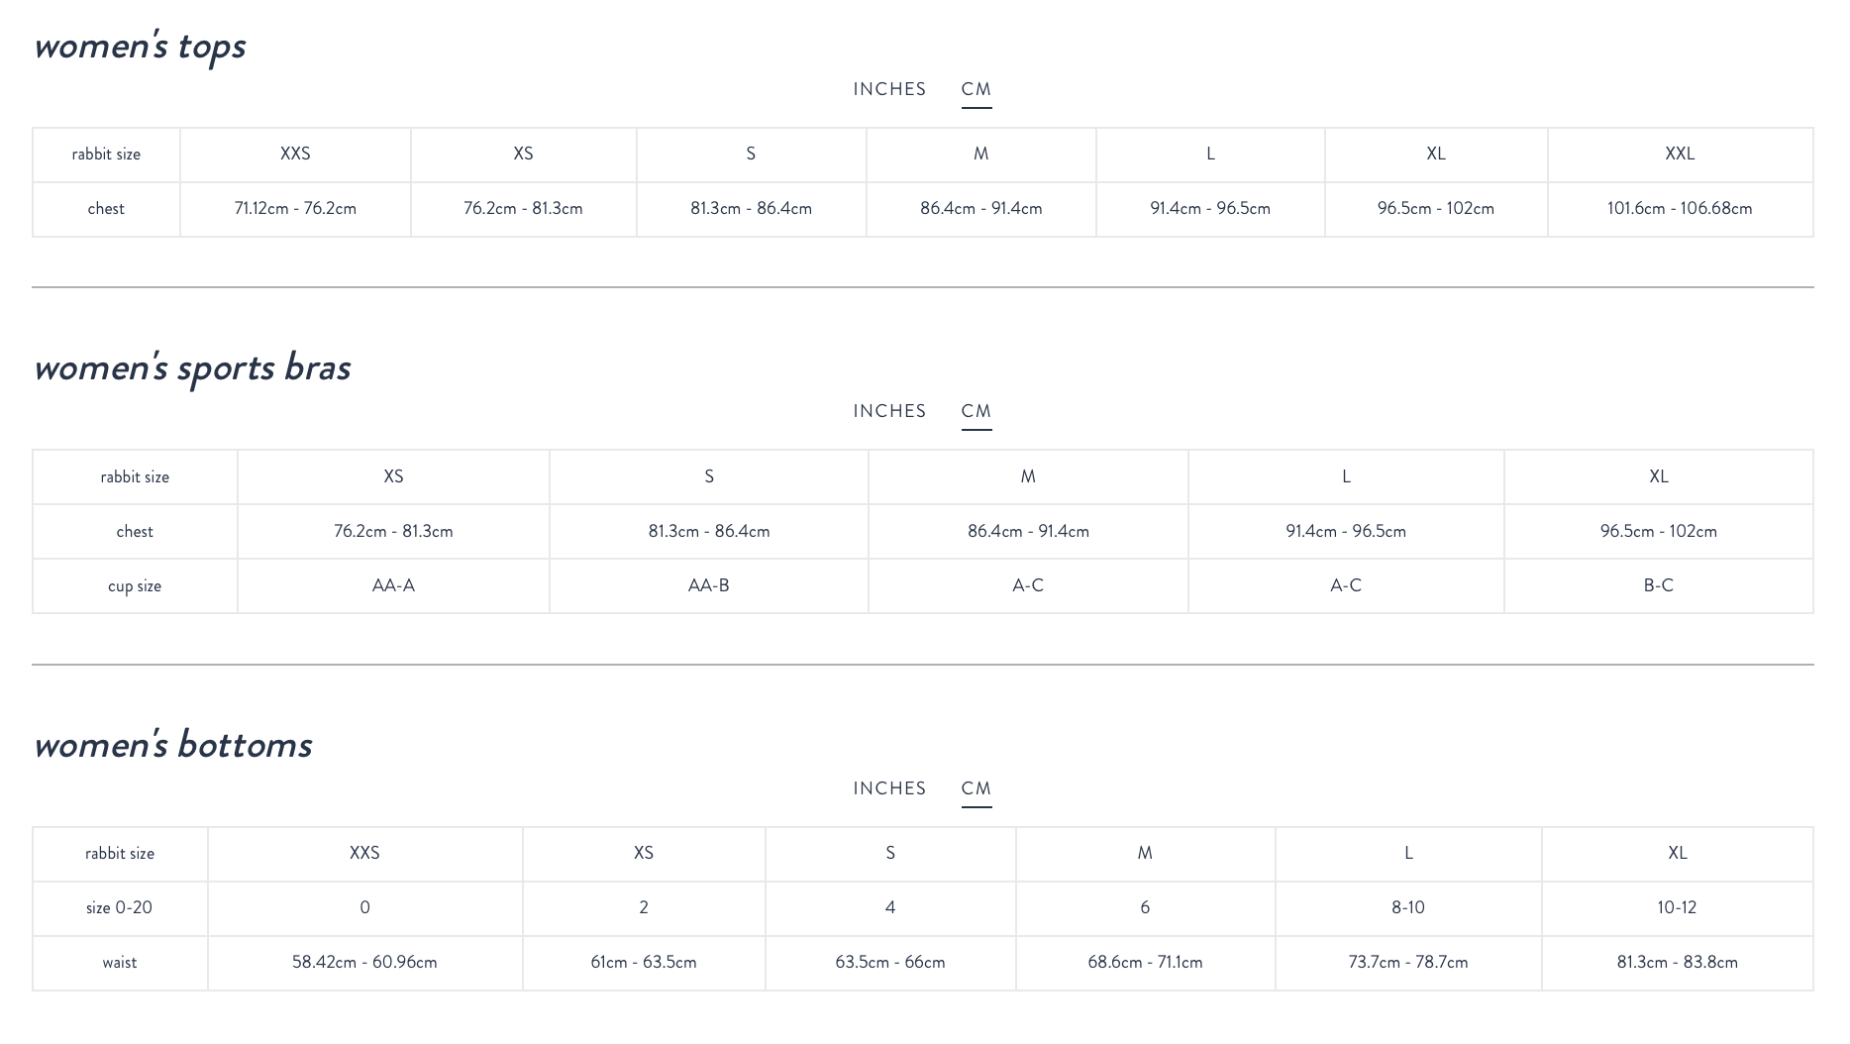The image size is (1850, 1044).
Task: Click the women's bottoms heading
Action: point(173,745)
